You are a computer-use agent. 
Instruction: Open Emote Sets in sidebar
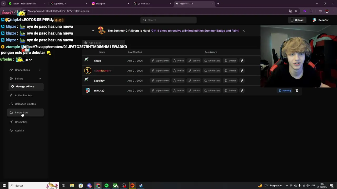point(26,113)
